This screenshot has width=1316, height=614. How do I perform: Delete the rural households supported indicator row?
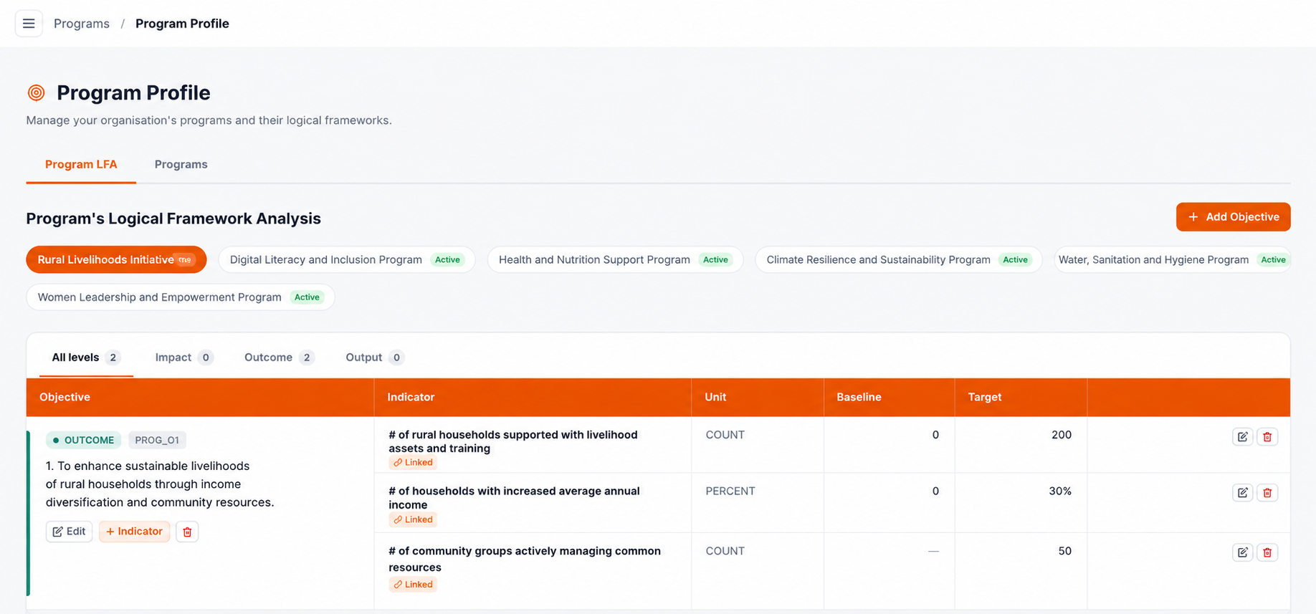coord(1267,436)
